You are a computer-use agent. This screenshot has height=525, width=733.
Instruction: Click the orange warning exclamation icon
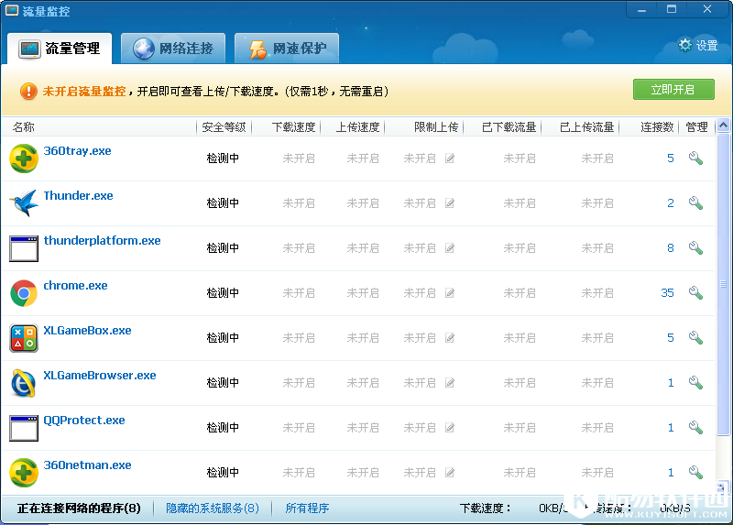(28, 91)
